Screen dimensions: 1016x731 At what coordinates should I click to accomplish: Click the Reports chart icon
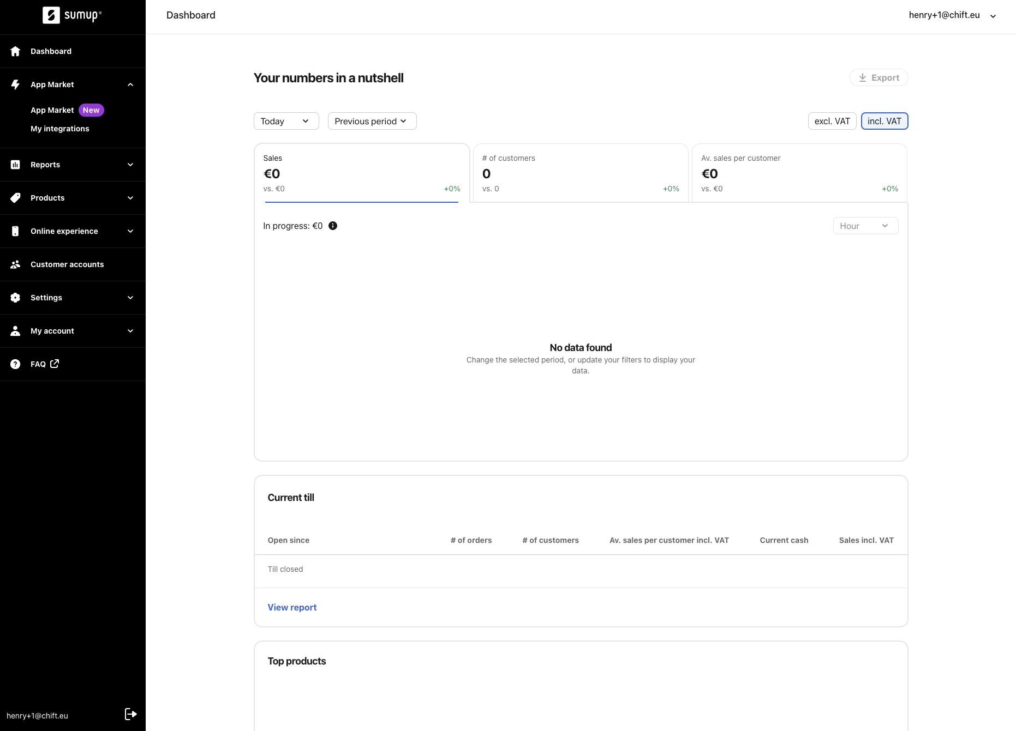[x=15, y=165]
